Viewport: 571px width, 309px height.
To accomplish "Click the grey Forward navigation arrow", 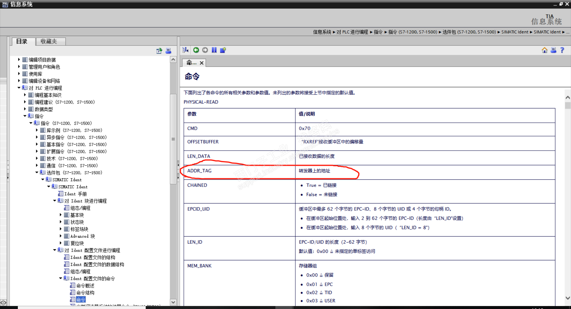I will pyautogui.click(x=205, y=50).
